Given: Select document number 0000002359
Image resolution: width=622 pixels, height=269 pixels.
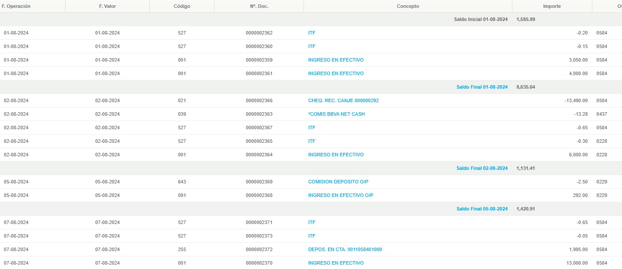Looking at the screenshot, I should pyautogui.click(x=259, y=60).
